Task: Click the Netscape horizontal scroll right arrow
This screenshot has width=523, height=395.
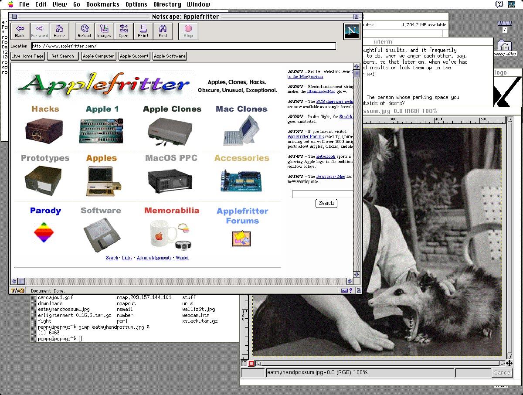Action: [350, 281]
